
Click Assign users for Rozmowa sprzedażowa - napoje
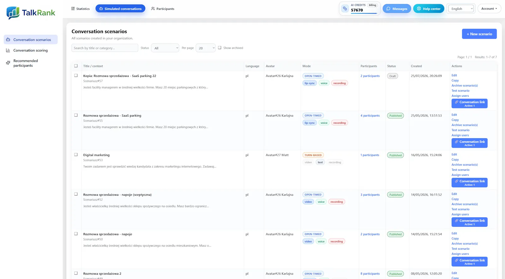[x=460, y=254]
